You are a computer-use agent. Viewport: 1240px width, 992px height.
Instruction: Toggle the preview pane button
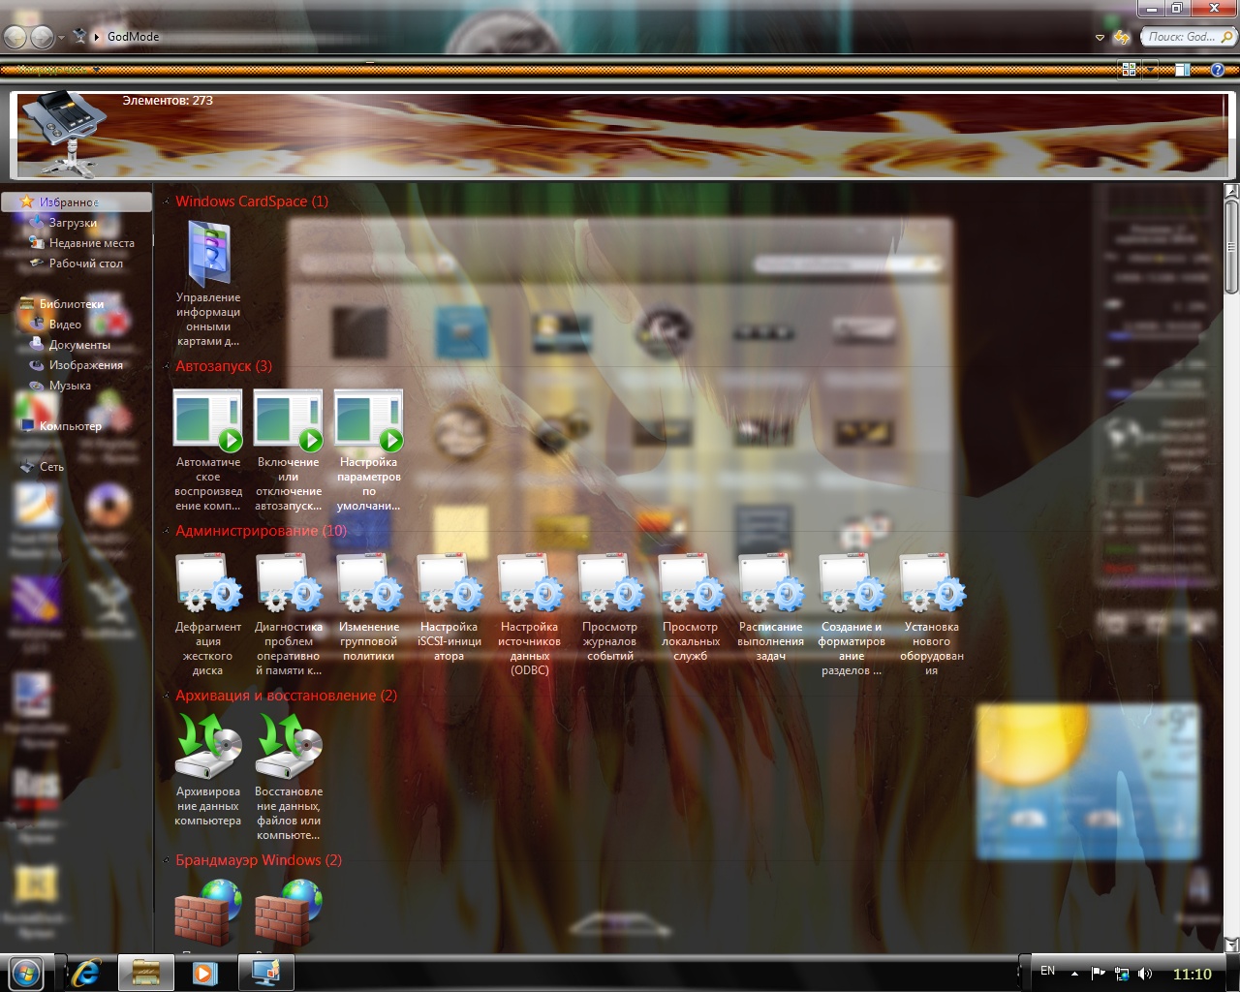(x=1183, y=70)
